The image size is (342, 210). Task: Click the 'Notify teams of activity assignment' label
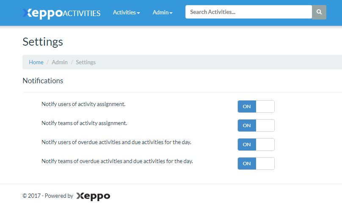pos(84,123)
